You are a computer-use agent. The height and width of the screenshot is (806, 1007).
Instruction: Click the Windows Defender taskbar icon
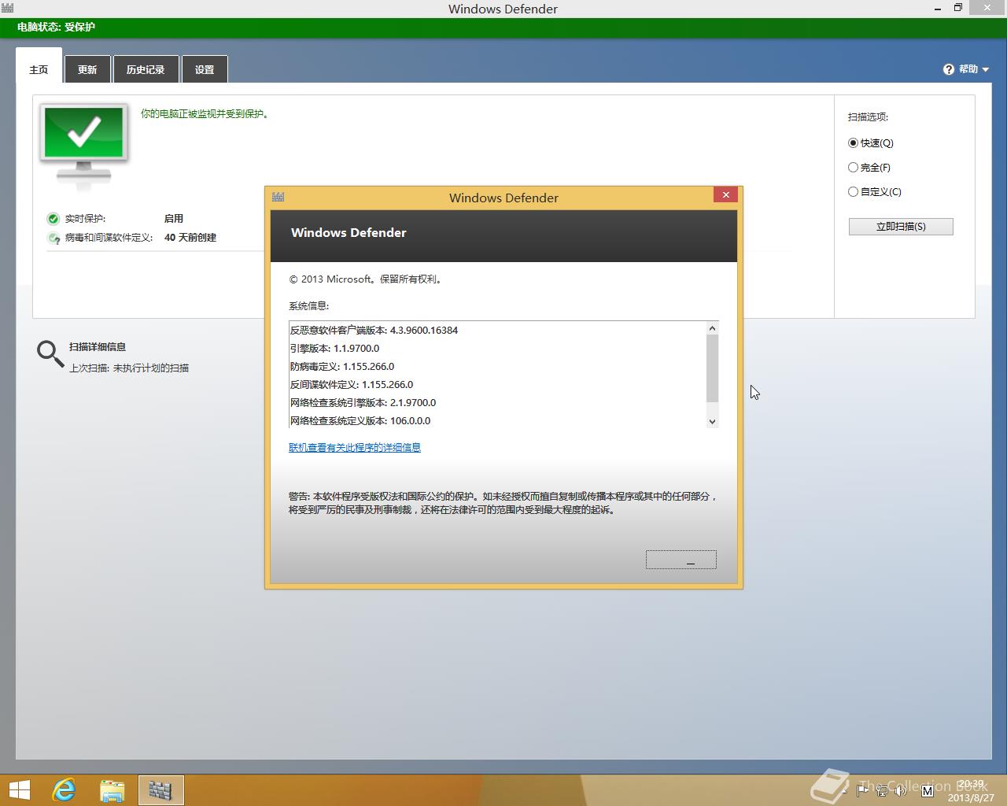[161, 790]
